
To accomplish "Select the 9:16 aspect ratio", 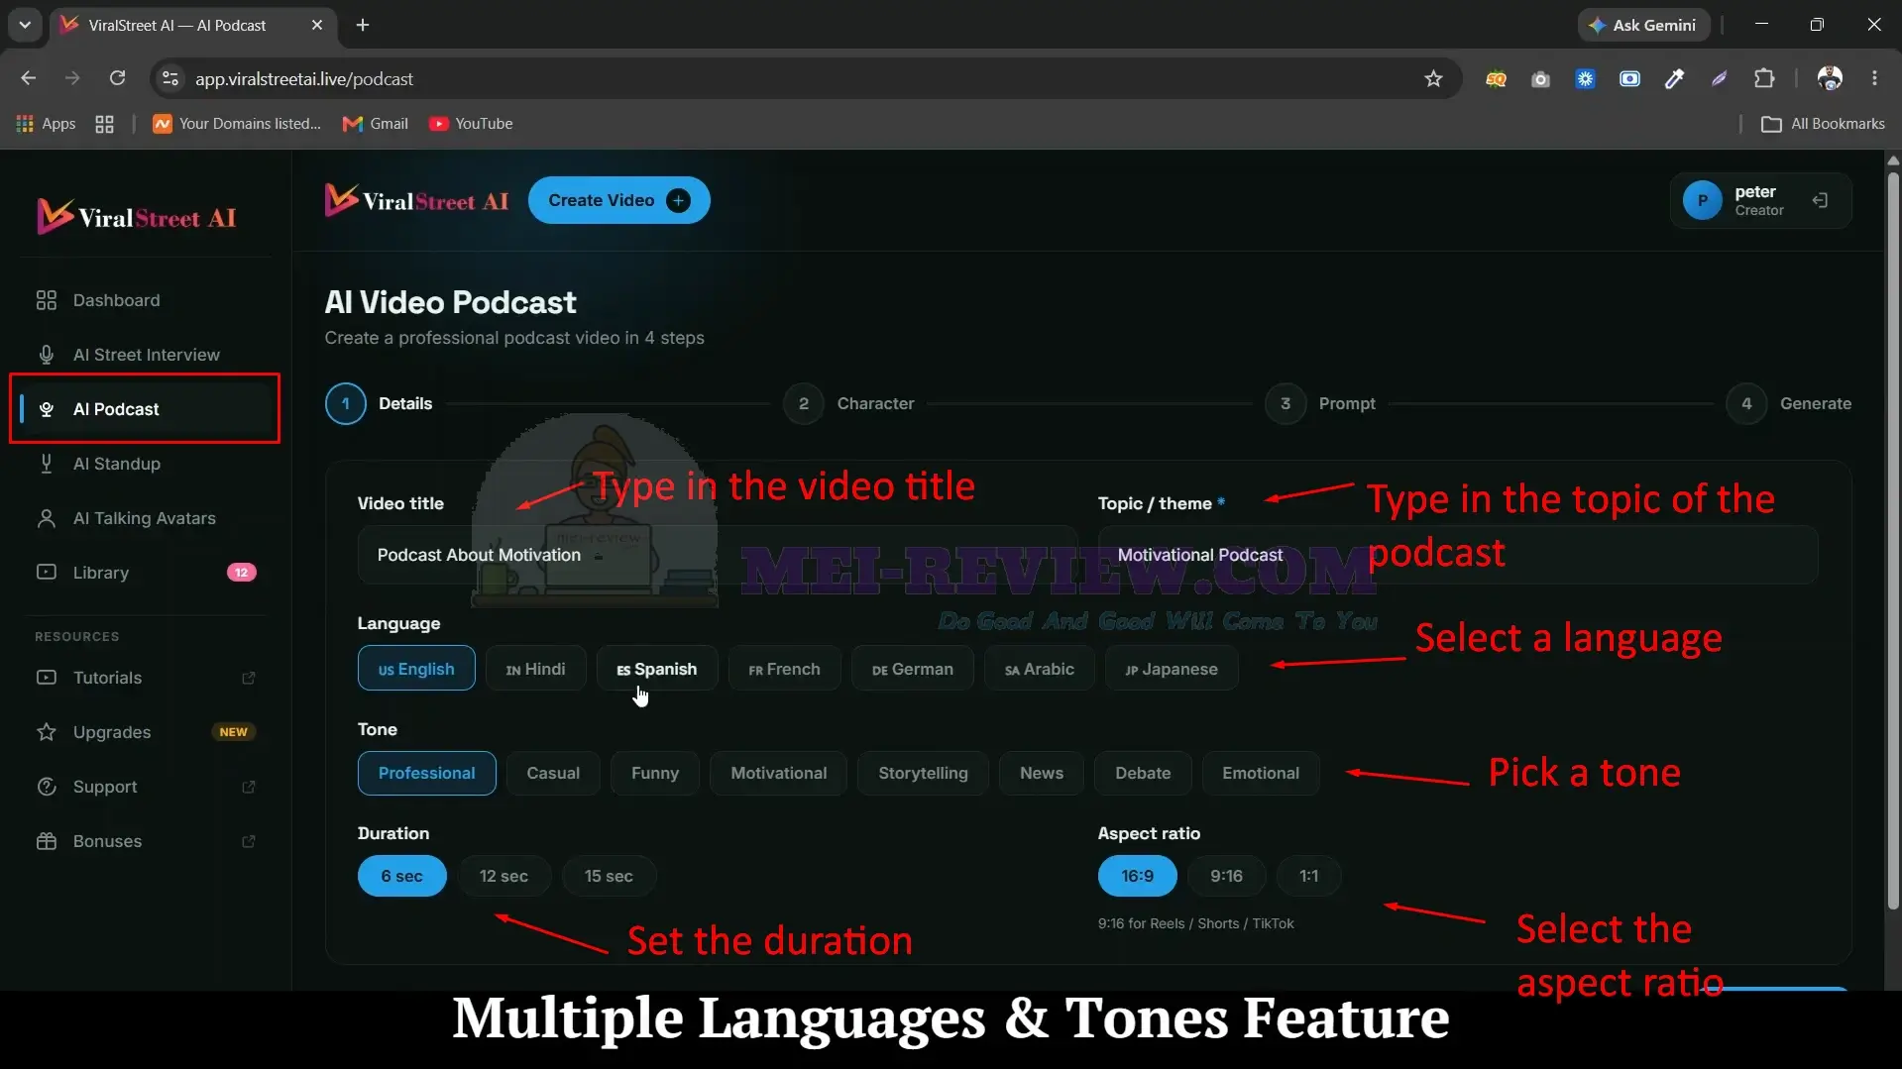I will (x=1226, y=876).
